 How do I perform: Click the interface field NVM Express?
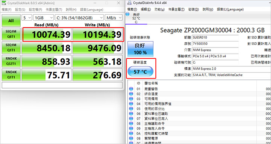tap(215, 50)
